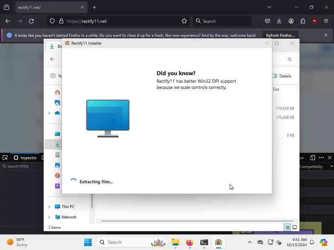Image resolution: width=334 pixels, height=250 pixels.
Task: Open File Explorer from taskbar
Action: [175, 242]
